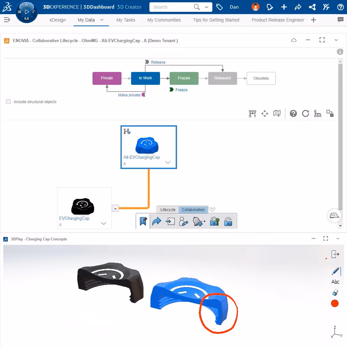The width and height of the screenshot is (347, 347).
Task: Open the tools icon beside help
Action: pyautogui.click(x=326, y=7)
